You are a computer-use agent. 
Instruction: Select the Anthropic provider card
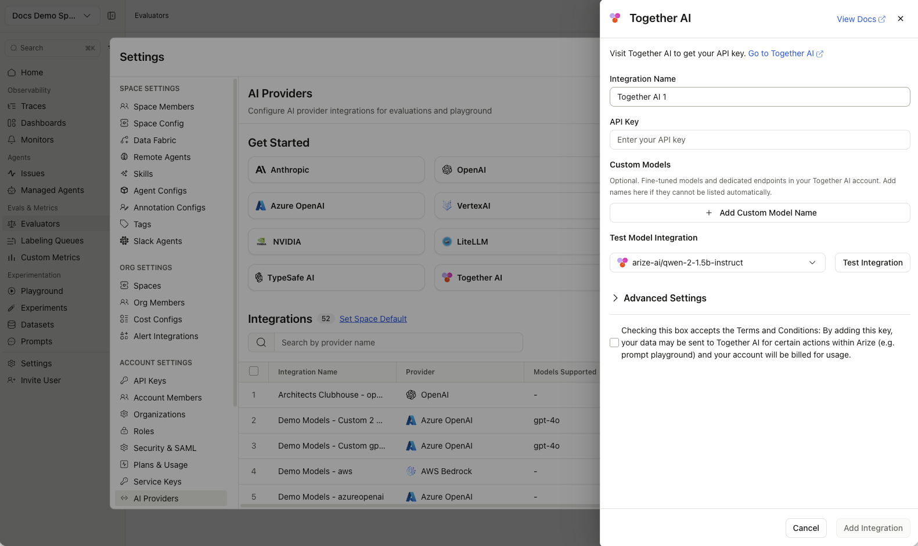(x=336, y=170)
